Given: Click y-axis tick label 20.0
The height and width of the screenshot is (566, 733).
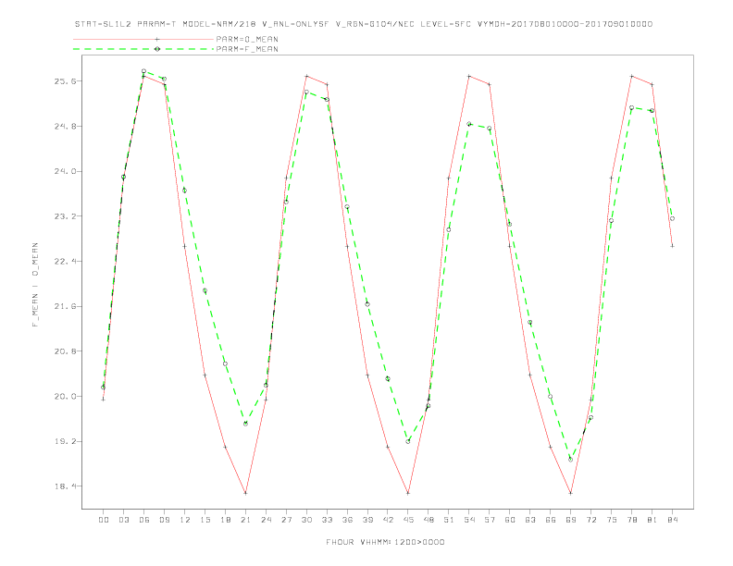Looking at the screenshot, I should click(x=63, y=397).
